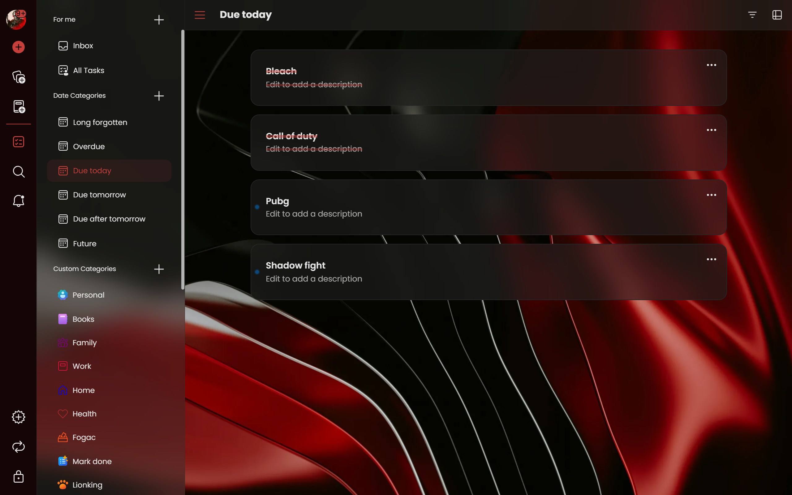Add a new custom category with plus
This screenshot has width=792, height=495.
pos(159,269)
